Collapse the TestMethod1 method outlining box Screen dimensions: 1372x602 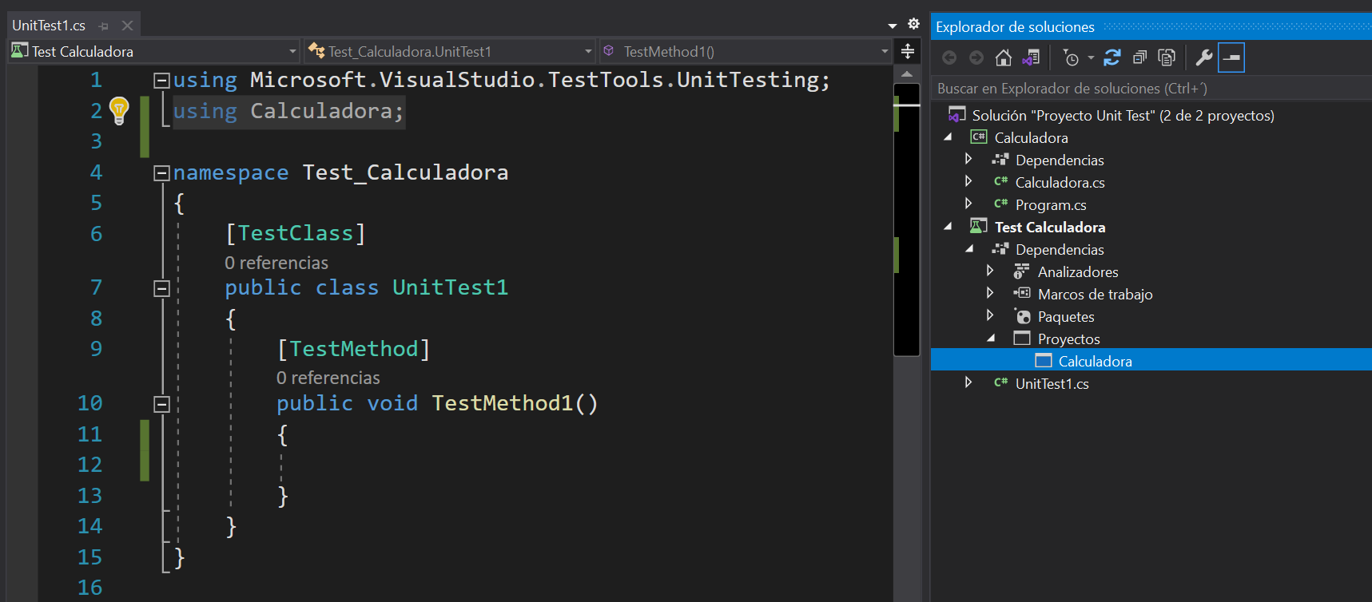[x=161, y=404]
